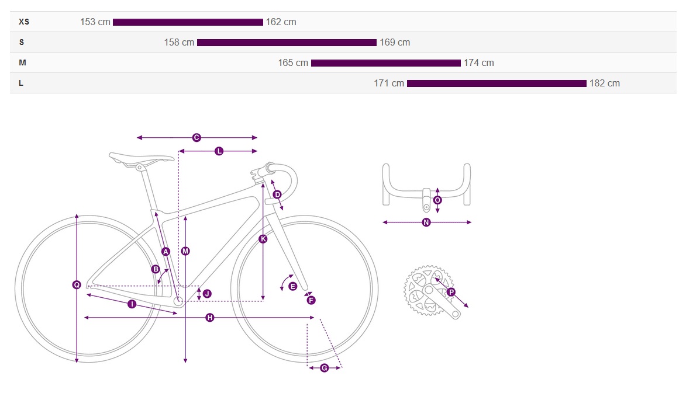Select the S size row label
Screen dimensions: 686x393
click(22, 43)
